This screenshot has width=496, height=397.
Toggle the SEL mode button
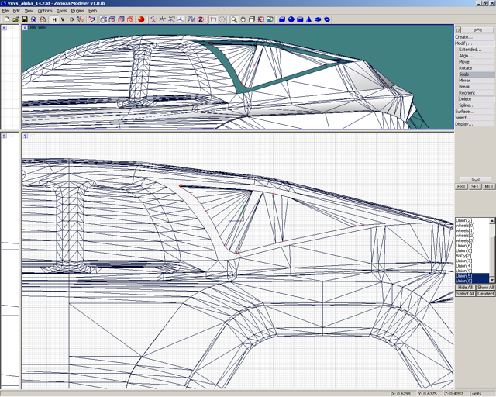[475, 187]
